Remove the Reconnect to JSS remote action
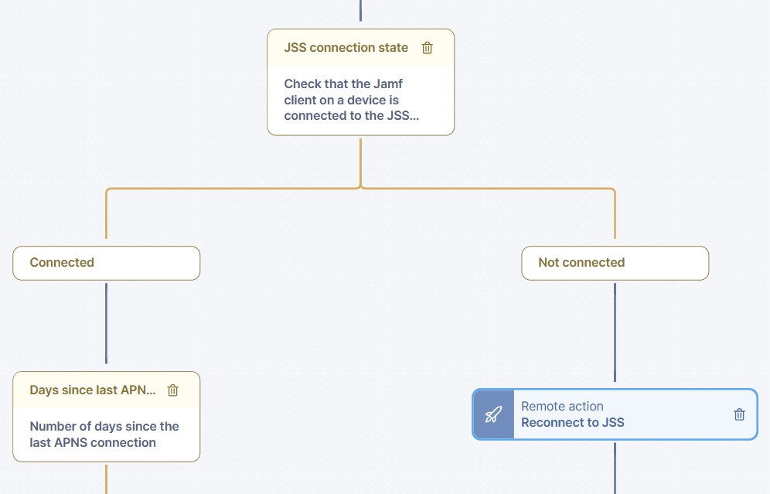Screen dimensions: 770x494 point(739,414)
